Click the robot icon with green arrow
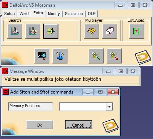The height and width of the screenshot is (139, 153). click(96, 56)
